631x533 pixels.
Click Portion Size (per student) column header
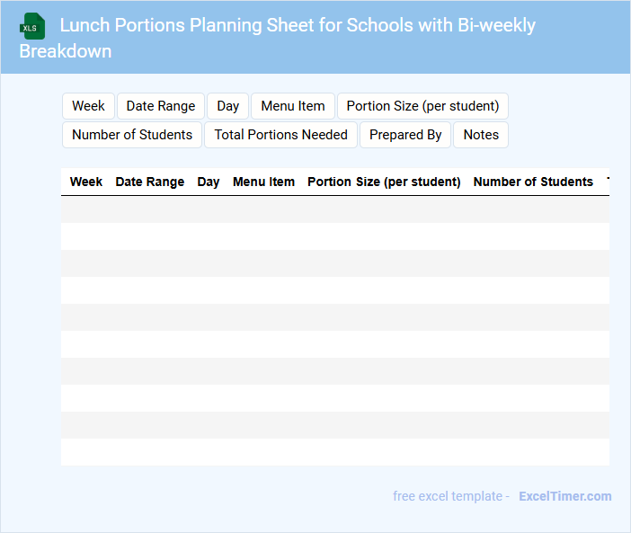[384, 182]
